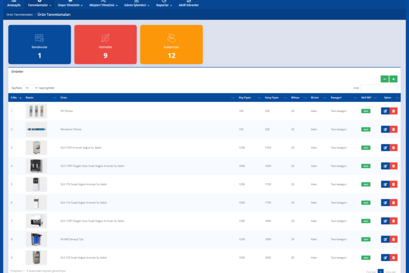Open the Randevular summary card

(x=40, y=45)
